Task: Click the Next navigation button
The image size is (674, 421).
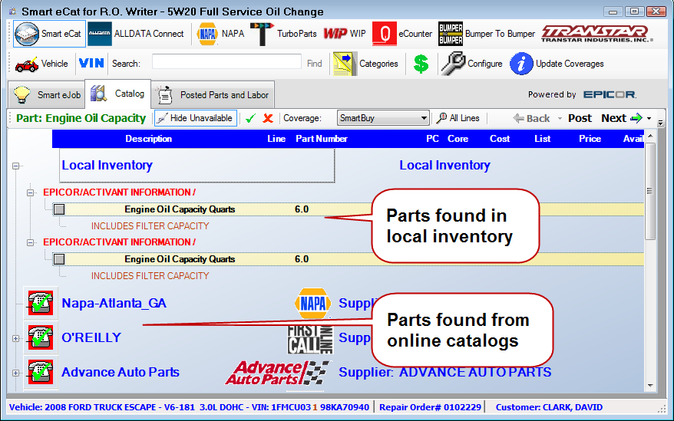Action: point(620,118)
